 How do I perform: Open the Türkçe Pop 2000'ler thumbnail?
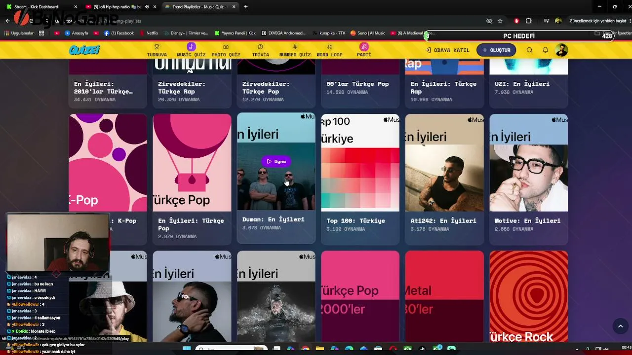pos(360,296)
